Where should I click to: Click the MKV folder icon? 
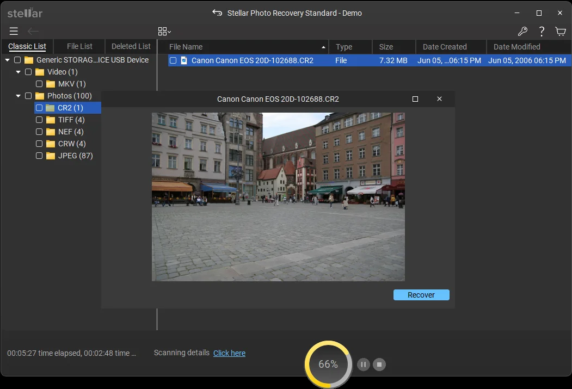click(51, 84)
